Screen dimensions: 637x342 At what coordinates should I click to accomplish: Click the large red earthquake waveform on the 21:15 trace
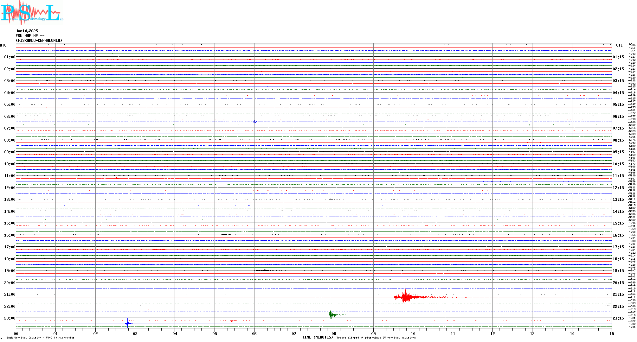[406, 297]
